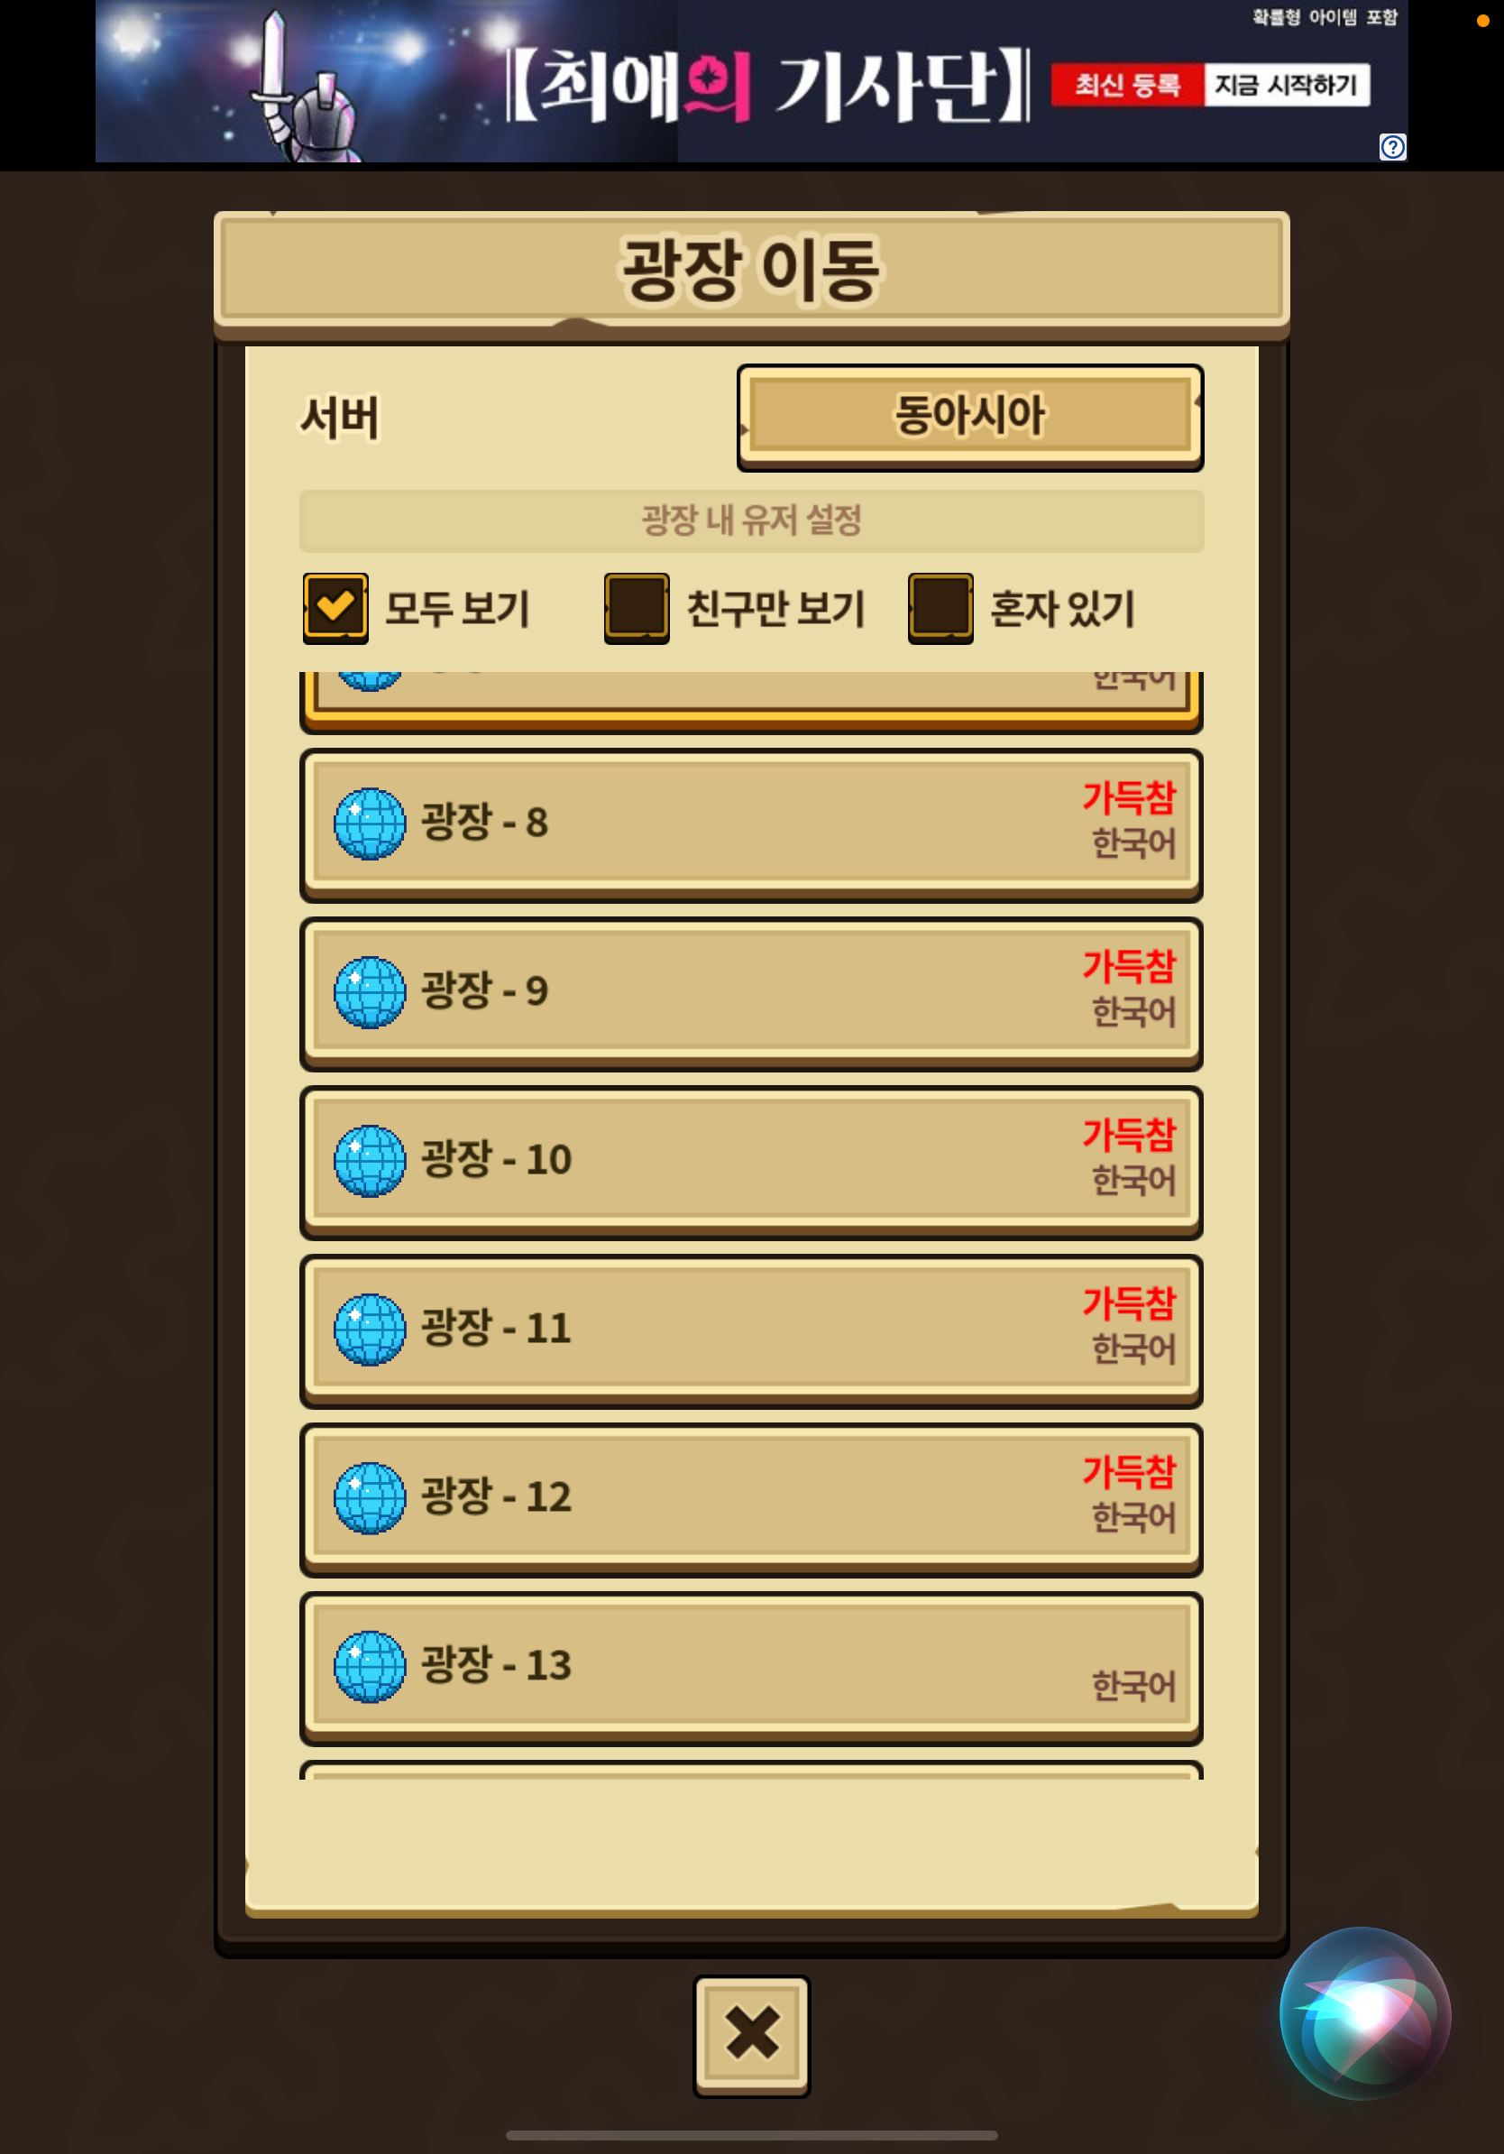Click the globe icon of 광장 - 9
Screen dimensions: 1504x2154
pyautogui.click(x=370, y=991)
